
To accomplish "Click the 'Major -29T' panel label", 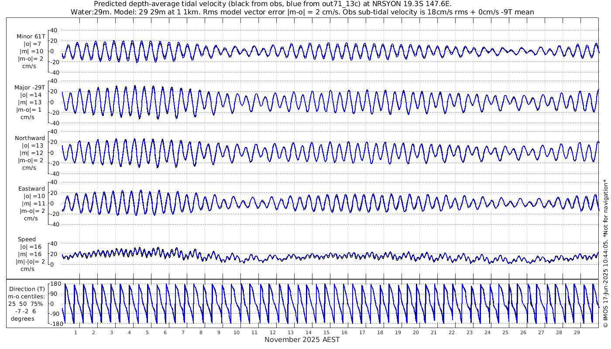I will (30, 87).
